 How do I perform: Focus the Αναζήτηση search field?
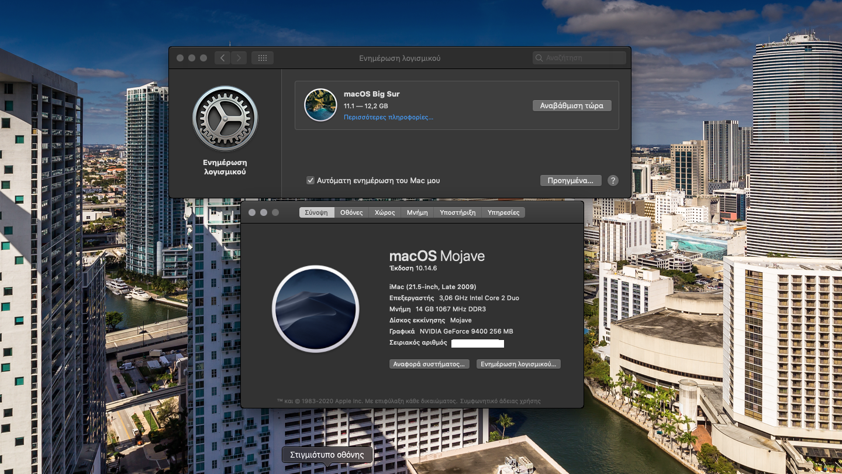579,58
